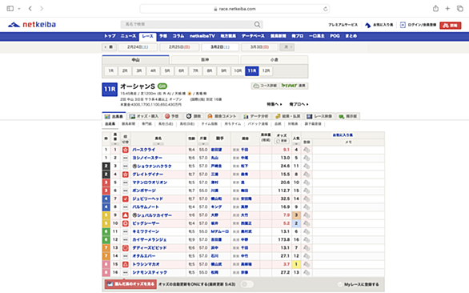Toggle the mark on トウシンマカオ row
Screen dimensions: 469x293
[126, 264]
